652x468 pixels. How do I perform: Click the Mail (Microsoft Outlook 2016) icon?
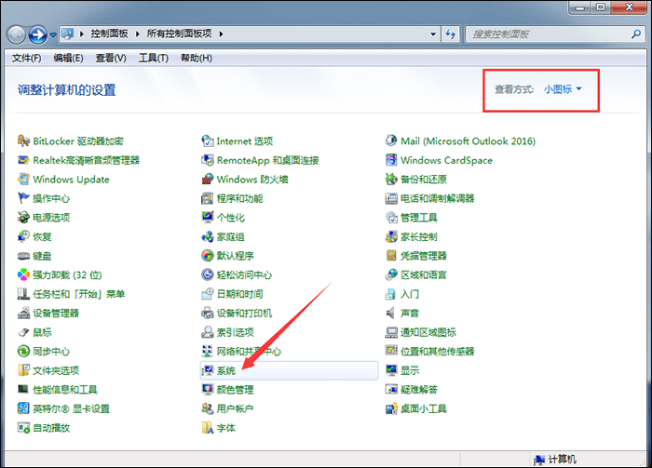391,141
